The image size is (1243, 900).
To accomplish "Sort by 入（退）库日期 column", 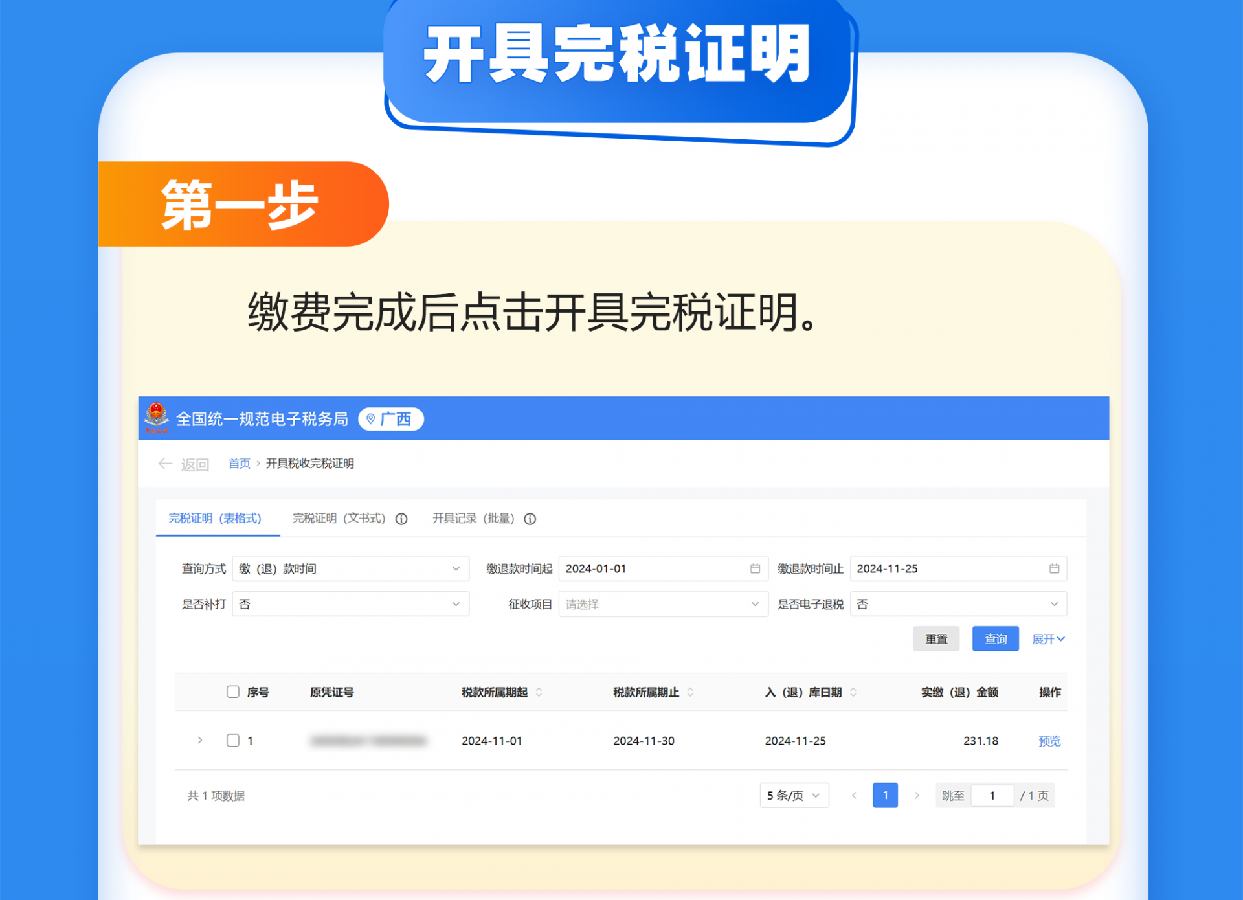I will [855, 692].
